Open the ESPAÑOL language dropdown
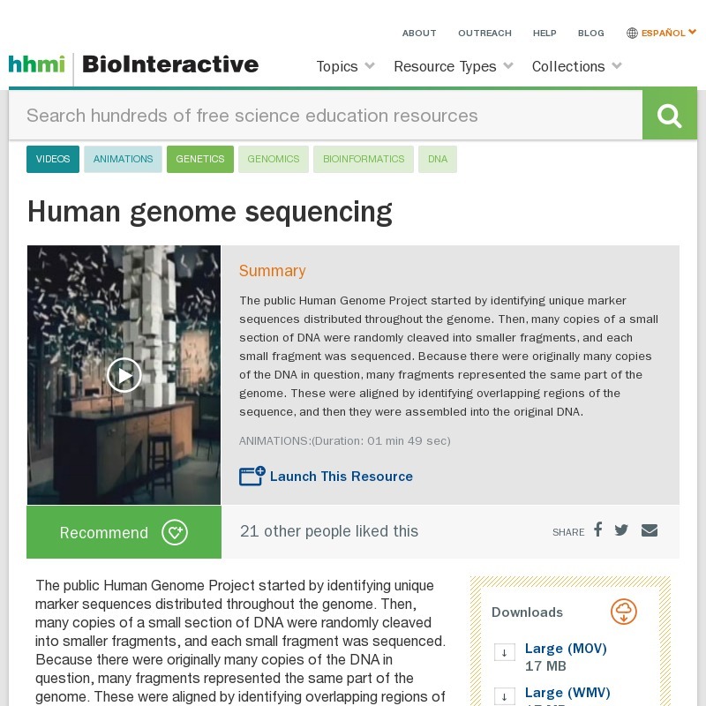Image resolution: width=706 pixels, height=706 pixels. point(662,33)
